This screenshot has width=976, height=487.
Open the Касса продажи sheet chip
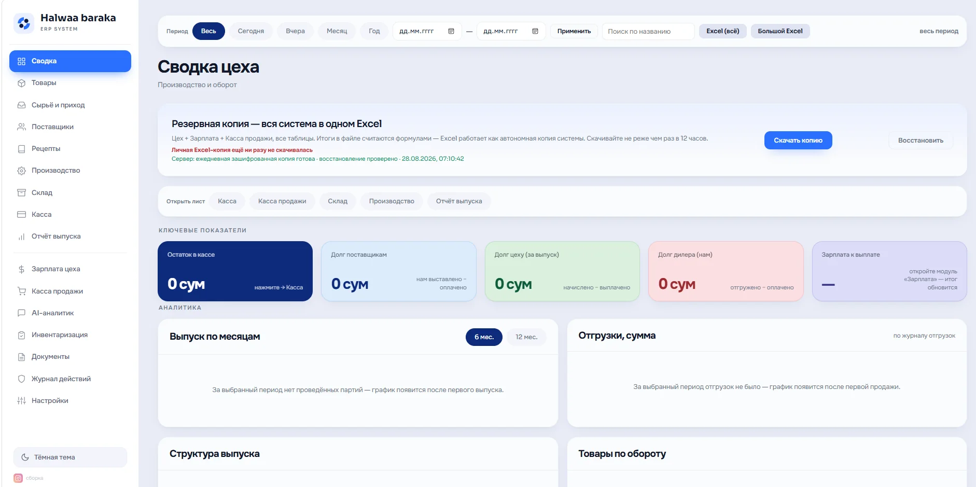[282, 201]
